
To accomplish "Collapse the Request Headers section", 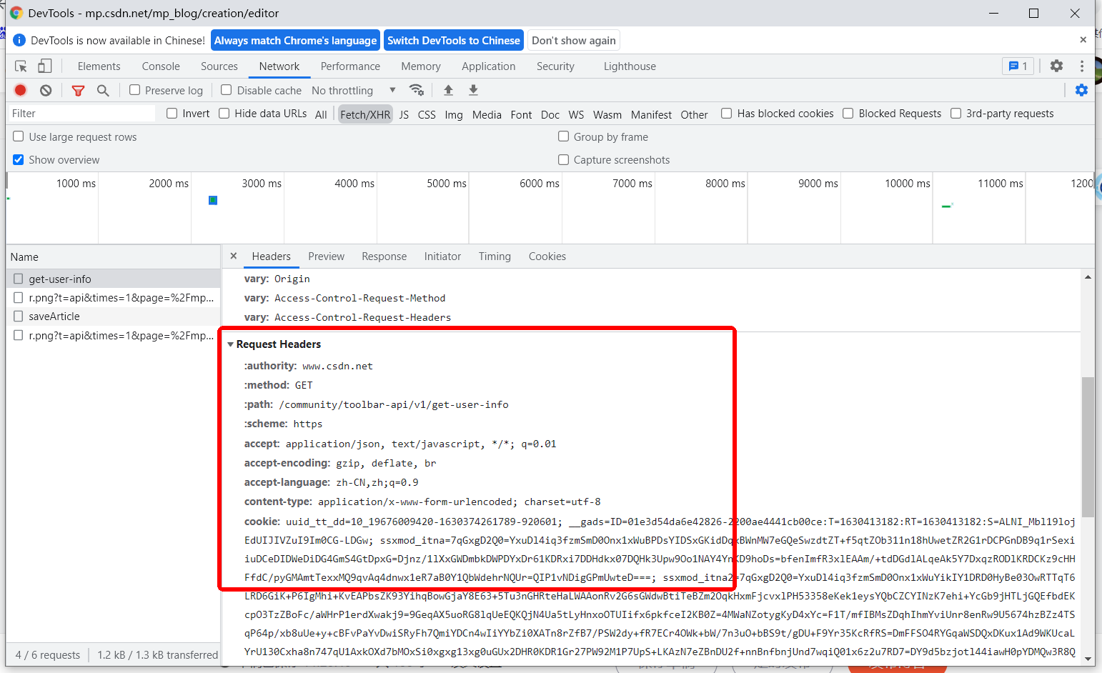I will coord(231,344).
